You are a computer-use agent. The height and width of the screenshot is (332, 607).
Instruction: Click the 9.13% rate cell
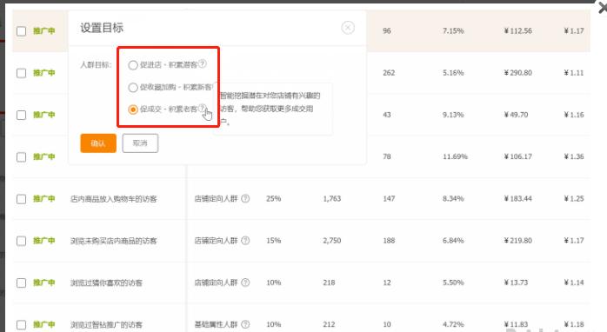[453, 115]
